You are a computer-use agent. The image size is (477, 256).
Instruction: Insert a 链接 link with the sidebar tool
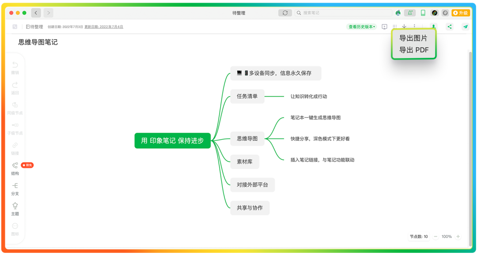(15, 148)
